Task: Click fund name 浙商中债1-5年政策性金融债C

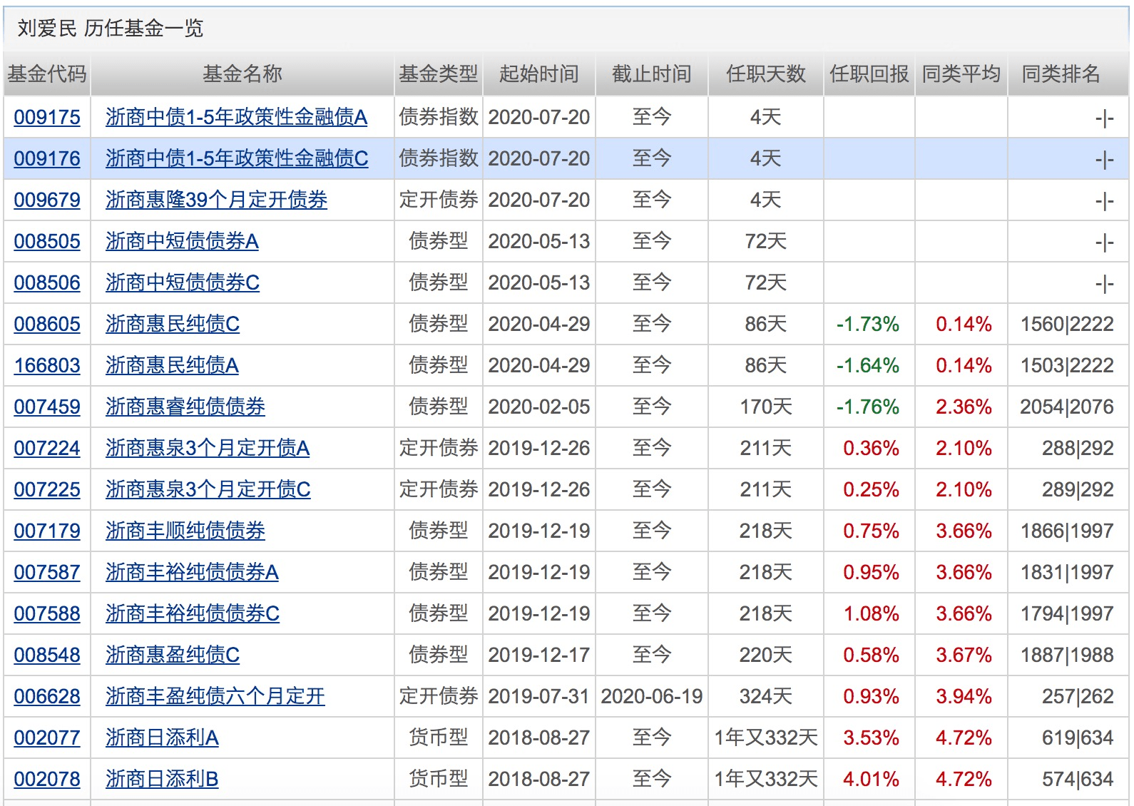Action: pyautogui.click(x=237, y=158)
